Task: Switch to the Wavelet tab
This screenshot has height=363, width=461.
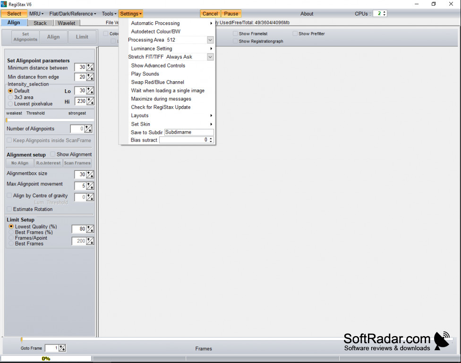Action: [x=67, y=23]
